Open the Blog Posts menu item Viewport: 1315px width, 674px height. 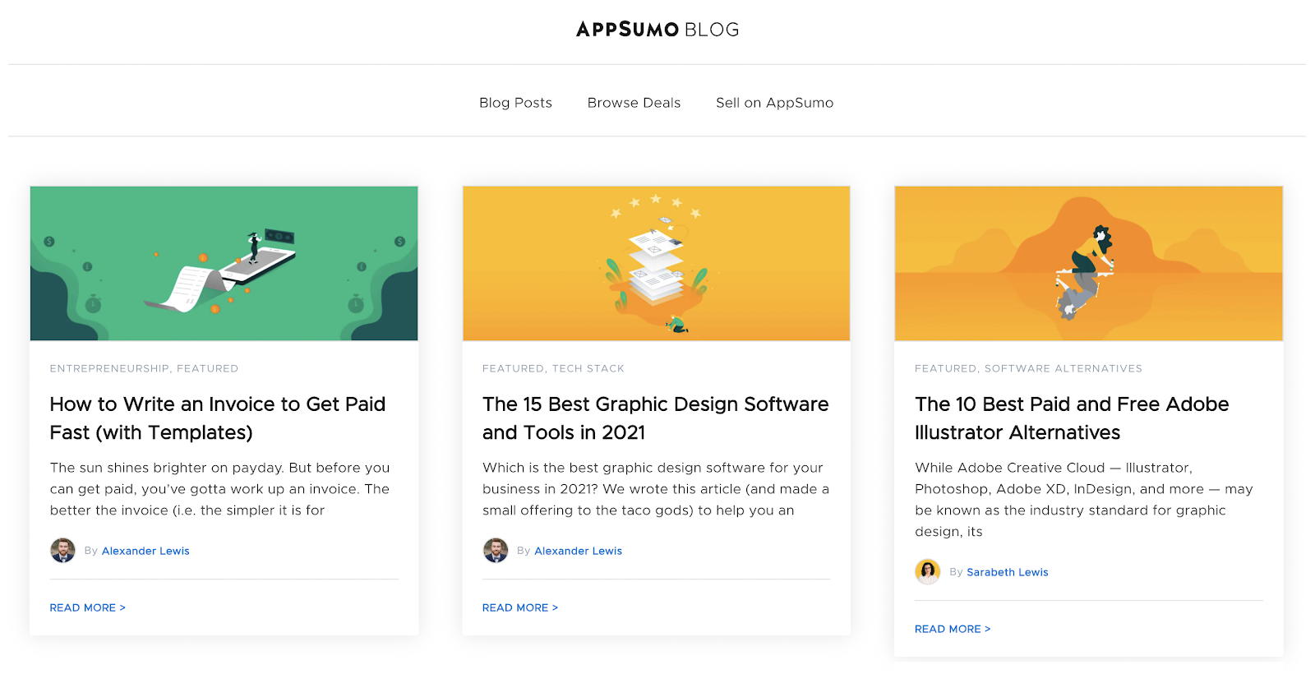pos(515,103)
